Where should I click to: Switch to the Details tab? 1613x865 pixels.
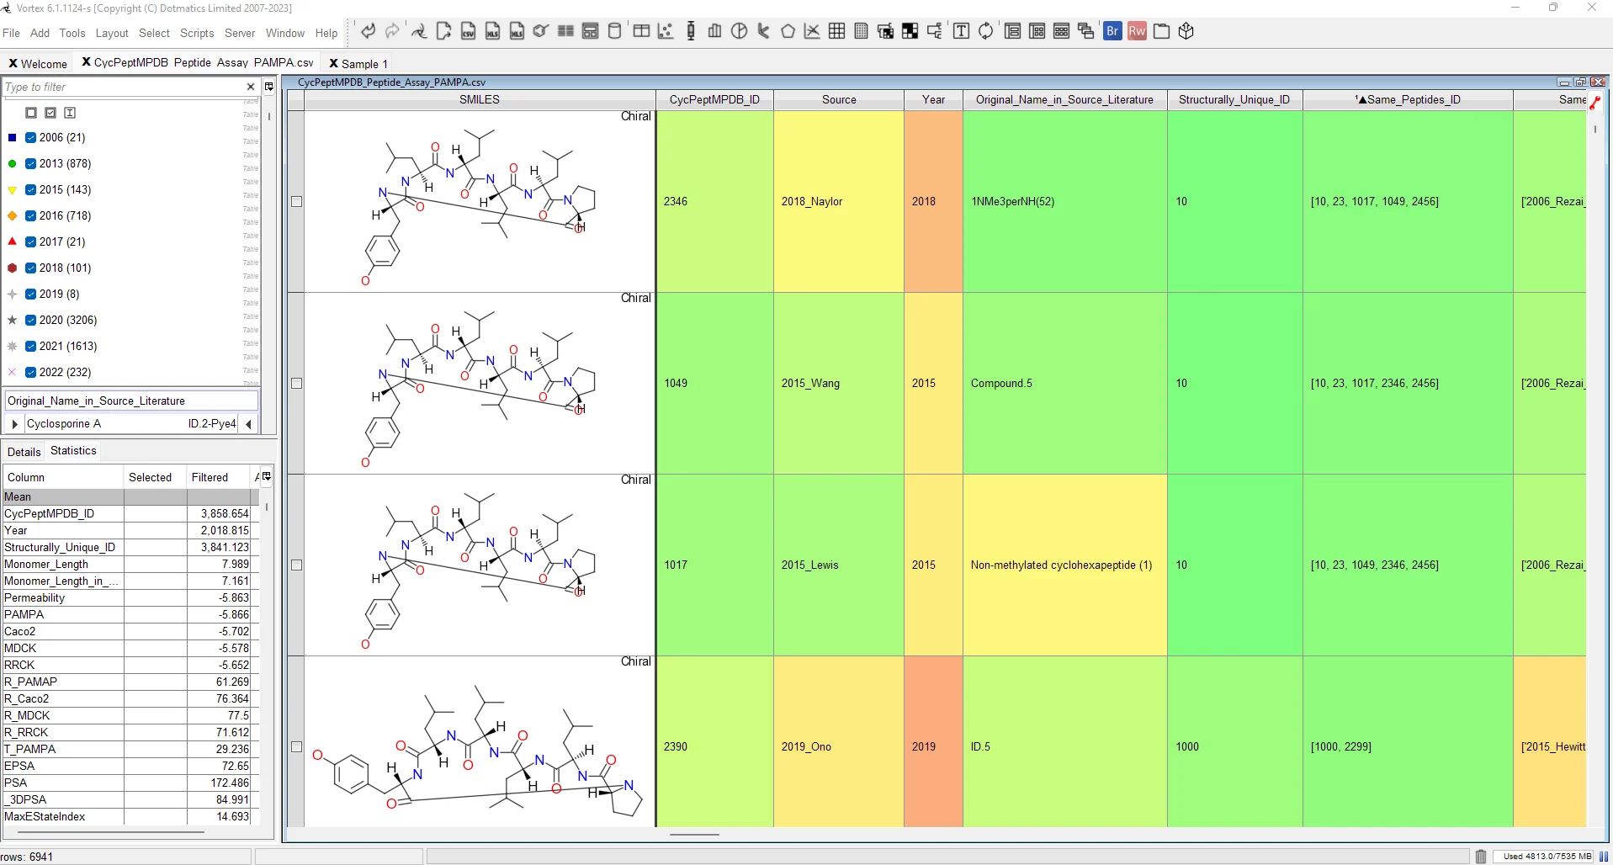click(x=24, y=451)
